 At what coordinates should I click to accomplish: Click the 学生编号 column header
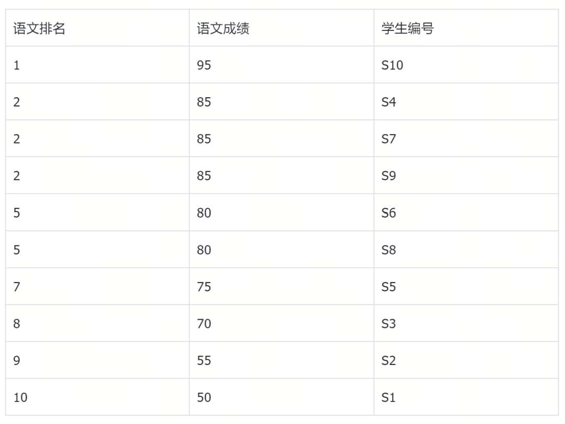coord(408,28)
